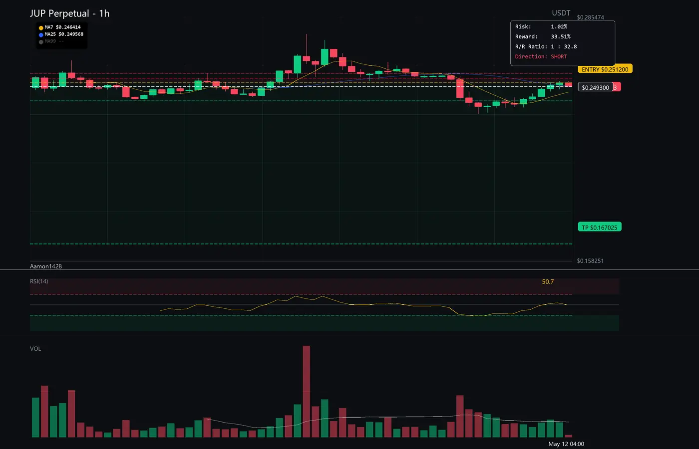Click the USDT currency label

561,13
